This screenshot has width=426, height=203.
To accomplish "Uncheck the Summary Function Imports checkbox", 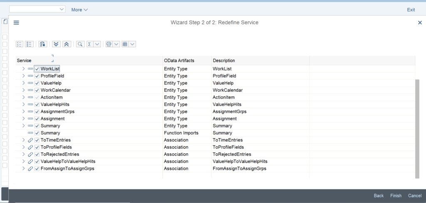I will (x=37, y=133).
